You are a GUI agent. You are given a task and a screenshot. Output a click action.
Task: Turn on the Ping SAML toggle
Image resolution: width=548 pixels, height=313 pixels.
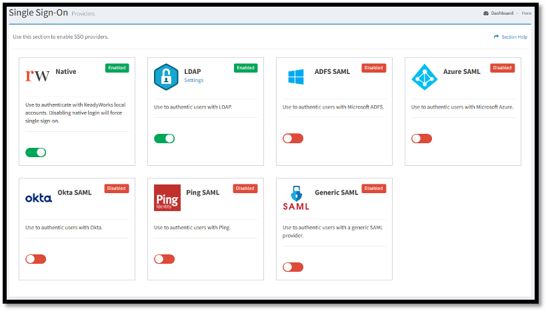(164, 259)
